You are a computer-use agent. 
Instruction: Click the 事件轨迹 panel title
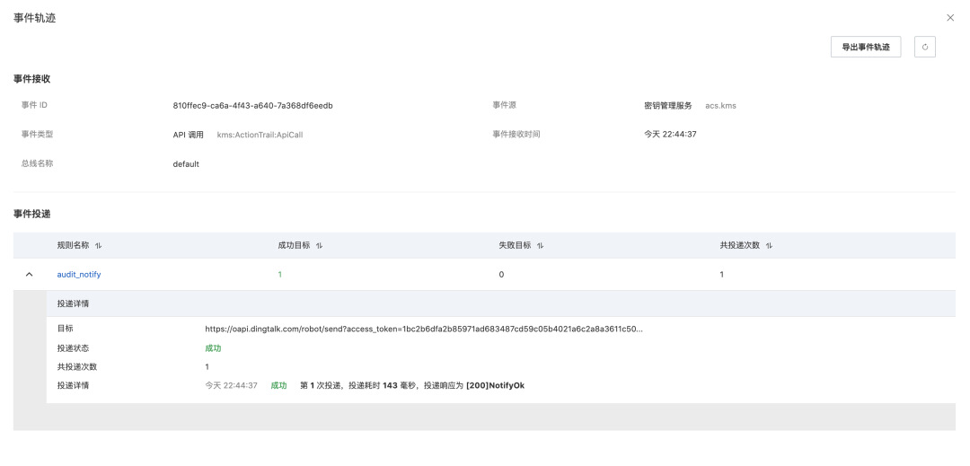pyautogui.click(x=35, y=19)
